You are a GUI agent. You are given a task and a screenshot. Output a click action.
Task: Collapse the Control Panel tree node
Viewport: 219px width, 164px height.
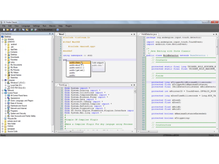pyautogui.click(x=2, y=93)
